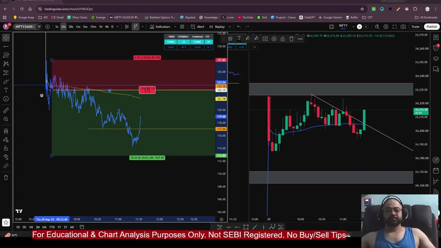
Task: Start bar Replay mode
Action: coord(217,27)
